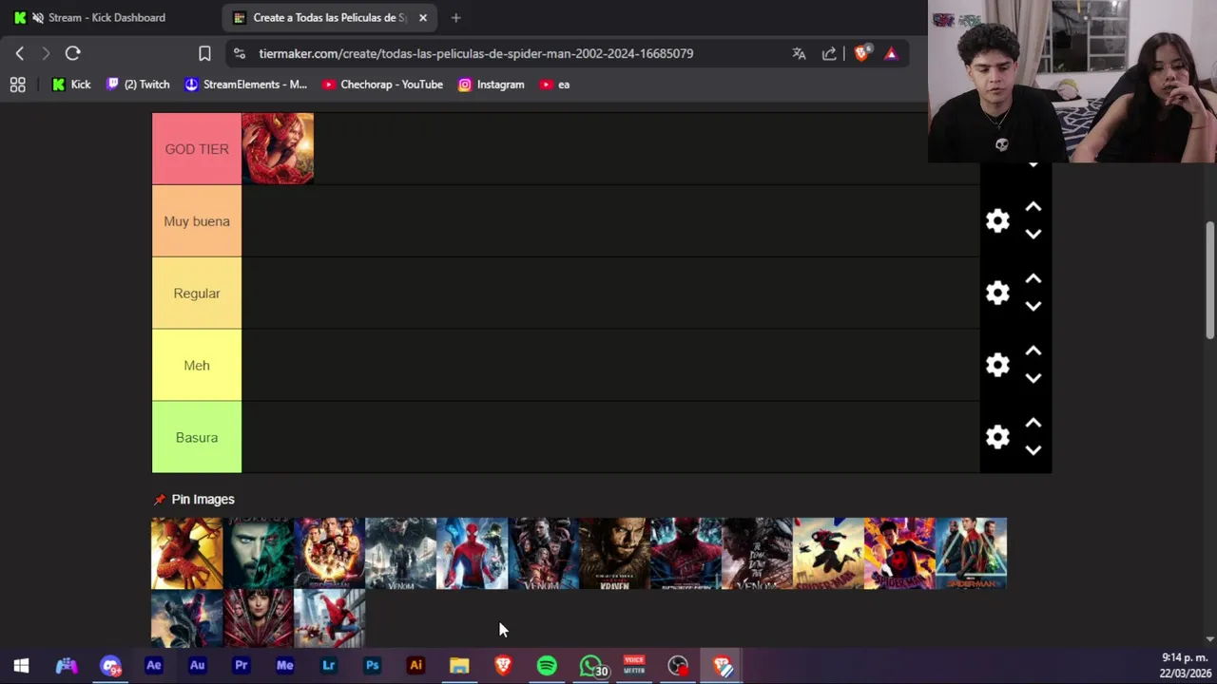Open the ea YouTube bookmark
This screenshot has height=684, width=1217.
pos(554,85)
